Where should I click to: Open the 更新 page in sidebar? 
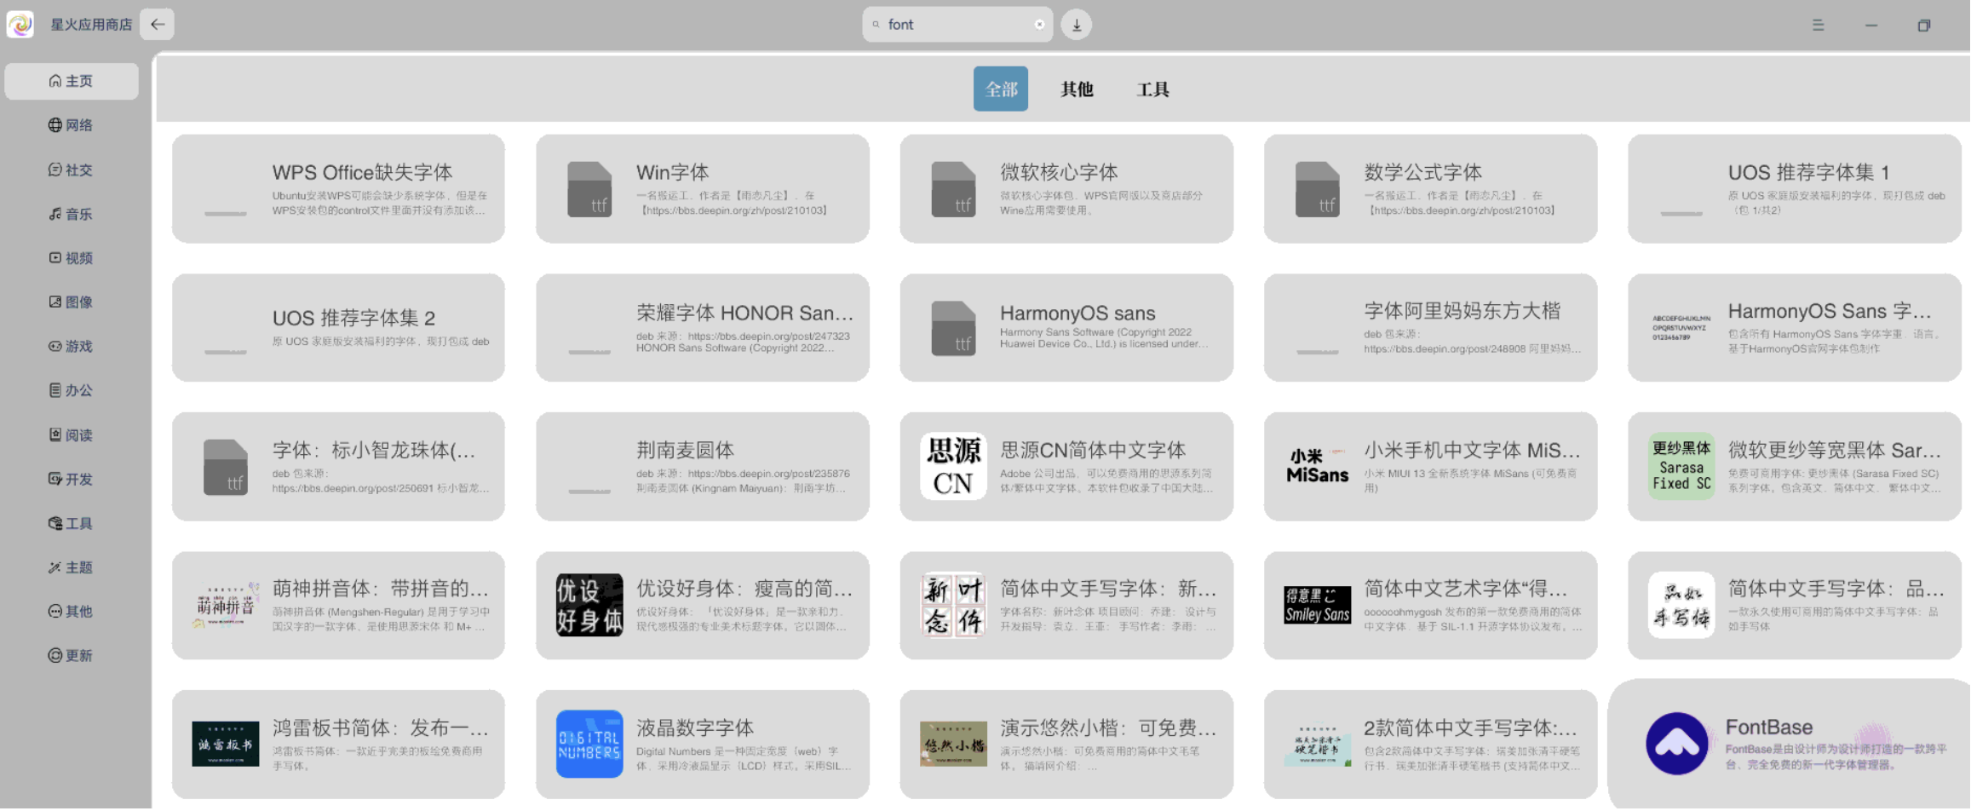pos(72,655)
